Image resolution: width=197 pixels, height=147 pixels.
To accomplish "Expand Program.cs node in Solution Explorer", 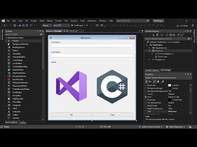I will pos(150,60).
